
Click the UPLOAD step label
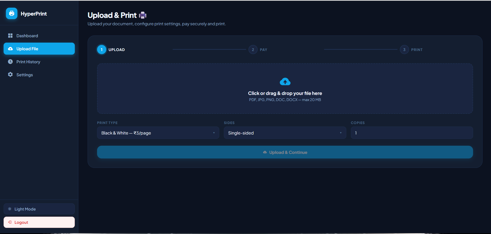[117, 50]
